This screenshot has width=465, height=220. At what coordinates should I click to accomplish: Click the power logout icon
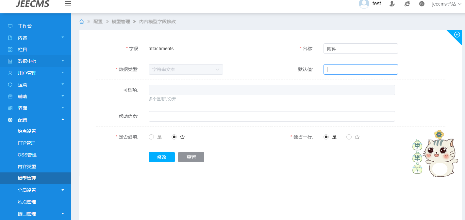tap(422, 4)
